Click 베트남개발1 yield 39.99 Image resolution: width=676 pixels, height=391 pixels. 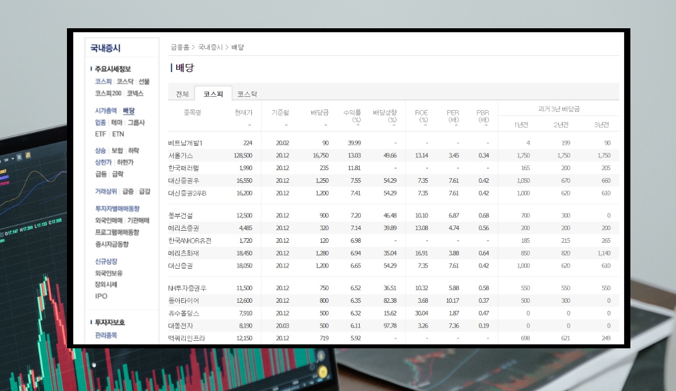[354, 143]
